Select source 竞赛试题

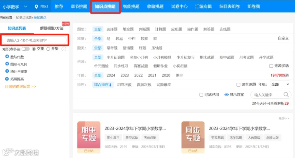coord(141,66)
